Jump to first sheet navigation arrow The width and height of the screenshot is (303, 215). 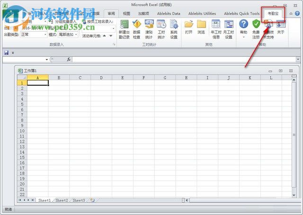[x=20, y=200]
